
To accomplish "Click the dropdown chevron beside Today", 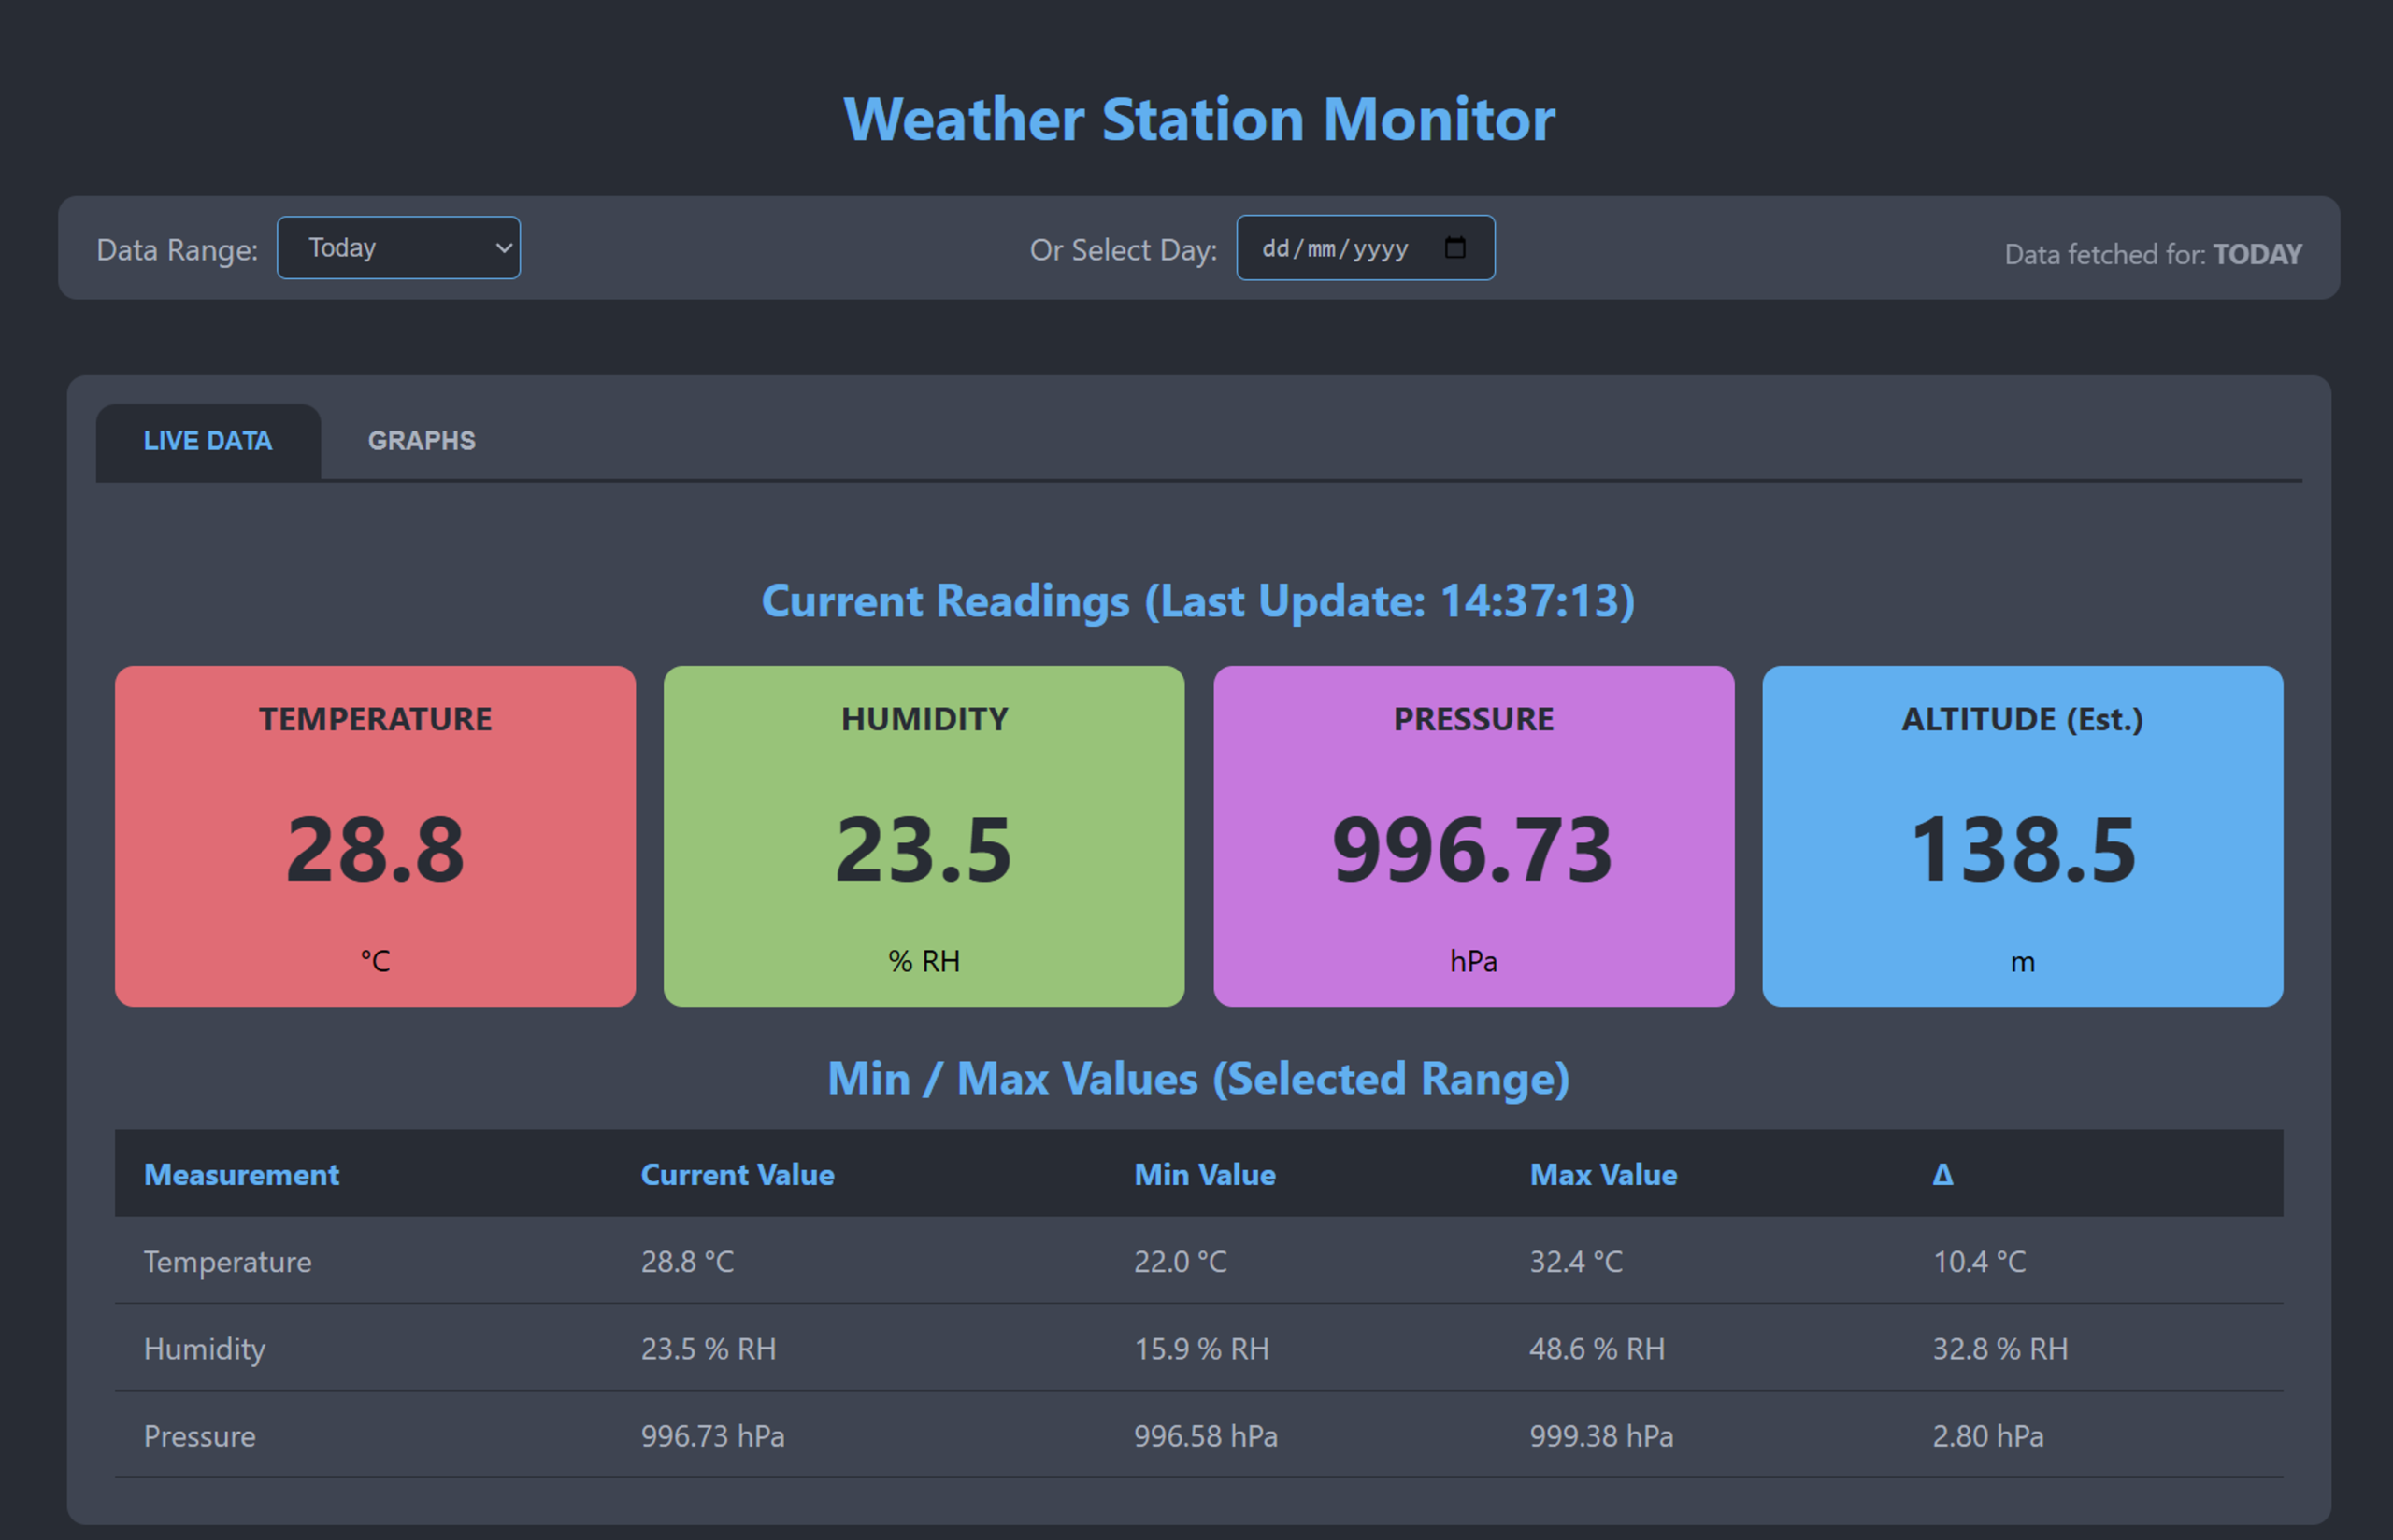I will click(x=504, y=248).
